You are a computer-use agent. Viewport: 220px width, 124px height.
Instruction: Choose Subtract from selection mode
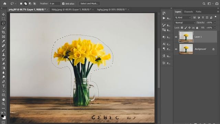[x=30, y=4]
